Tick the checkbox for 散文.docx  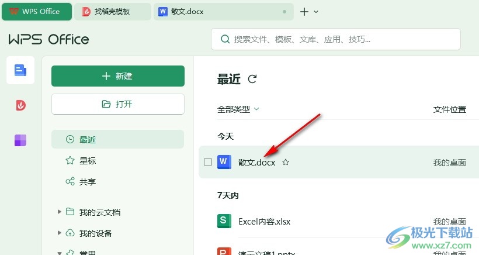(x=208, y=162)
